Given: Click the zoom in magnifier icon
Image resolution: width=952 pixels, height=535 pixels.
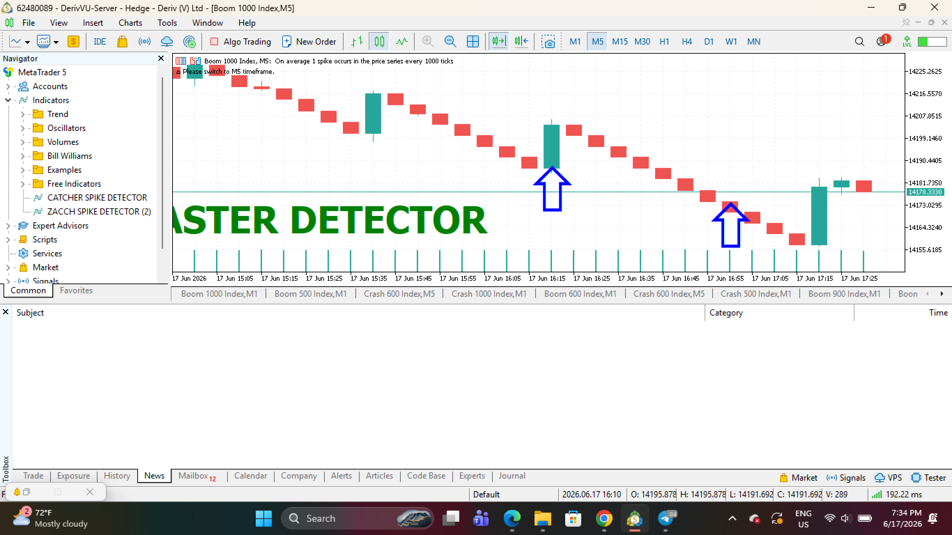Looking at the screenshot, I should 428,41.
